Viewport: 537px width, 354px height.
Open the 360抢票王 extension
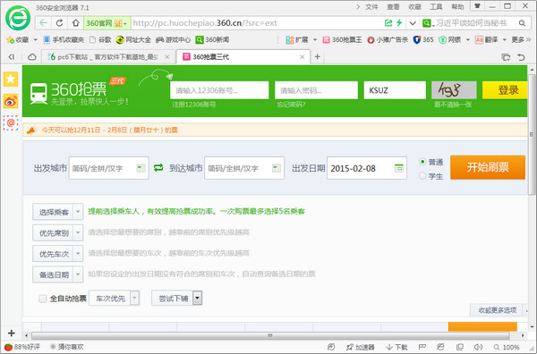tap(342, 39)
